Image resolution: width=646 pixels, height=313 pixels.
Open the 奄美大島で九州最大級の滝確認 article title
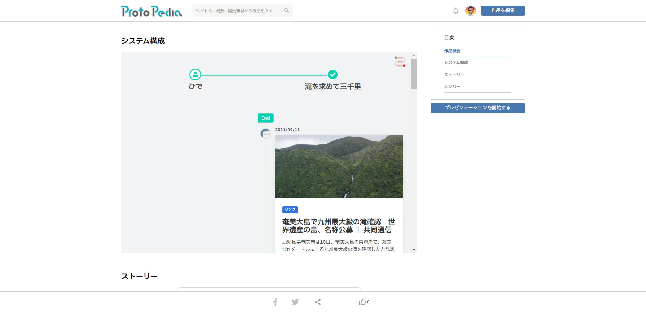click(338, 226)
